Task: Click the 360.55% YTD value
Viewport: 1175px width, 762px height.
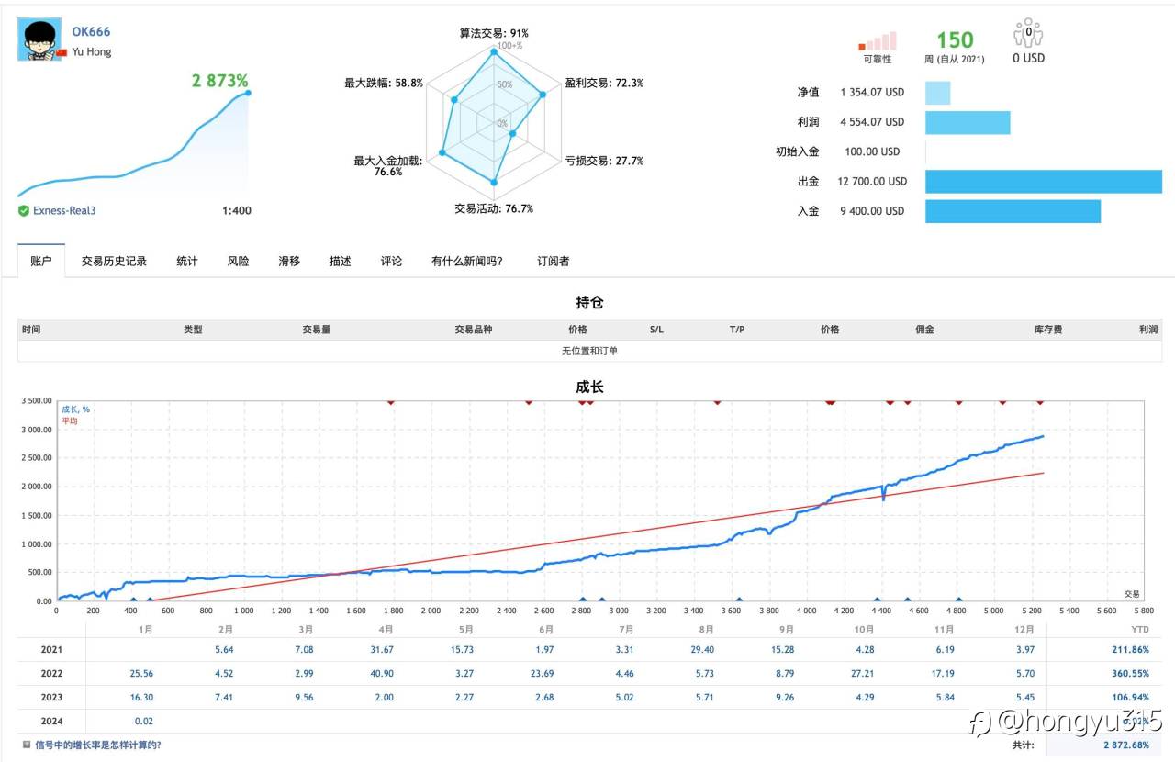Action: 1128,674
